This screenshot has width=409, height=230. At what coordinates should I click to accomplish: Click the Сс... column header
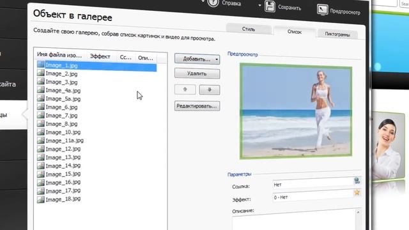(x=125, y=57)
